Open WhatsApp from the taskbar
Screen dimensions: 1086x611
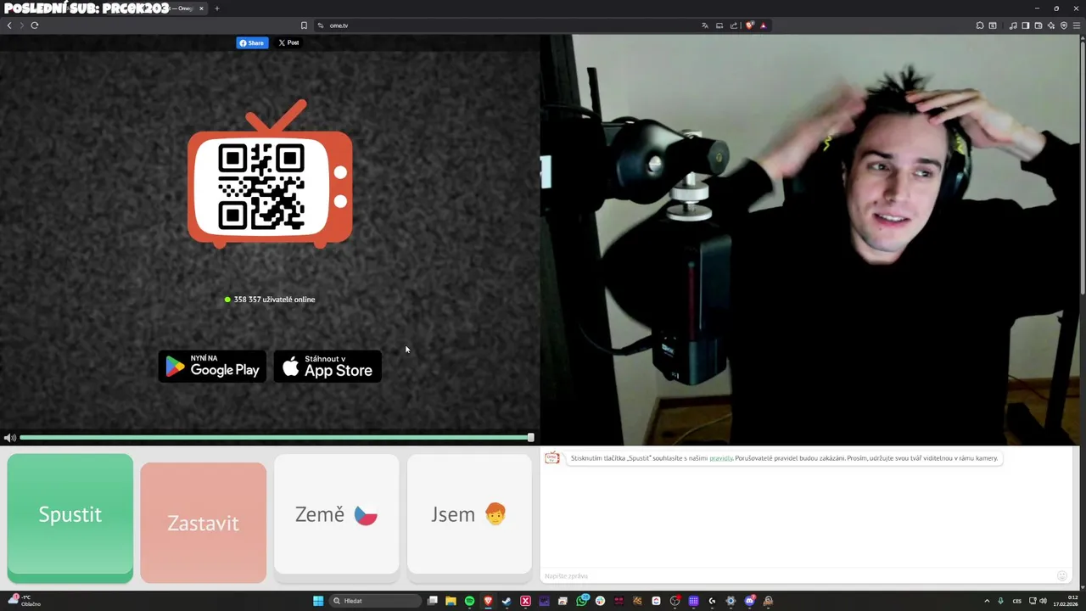pyautogui.click(x=581, y=601)
